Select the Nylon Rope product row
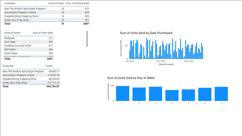The image size is (242, 136). click(x=29, y=53)
